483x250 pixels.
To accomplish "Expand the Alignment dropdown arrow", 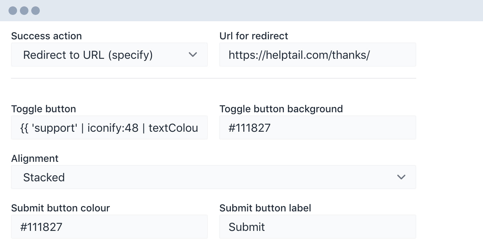I will [401, 177].
